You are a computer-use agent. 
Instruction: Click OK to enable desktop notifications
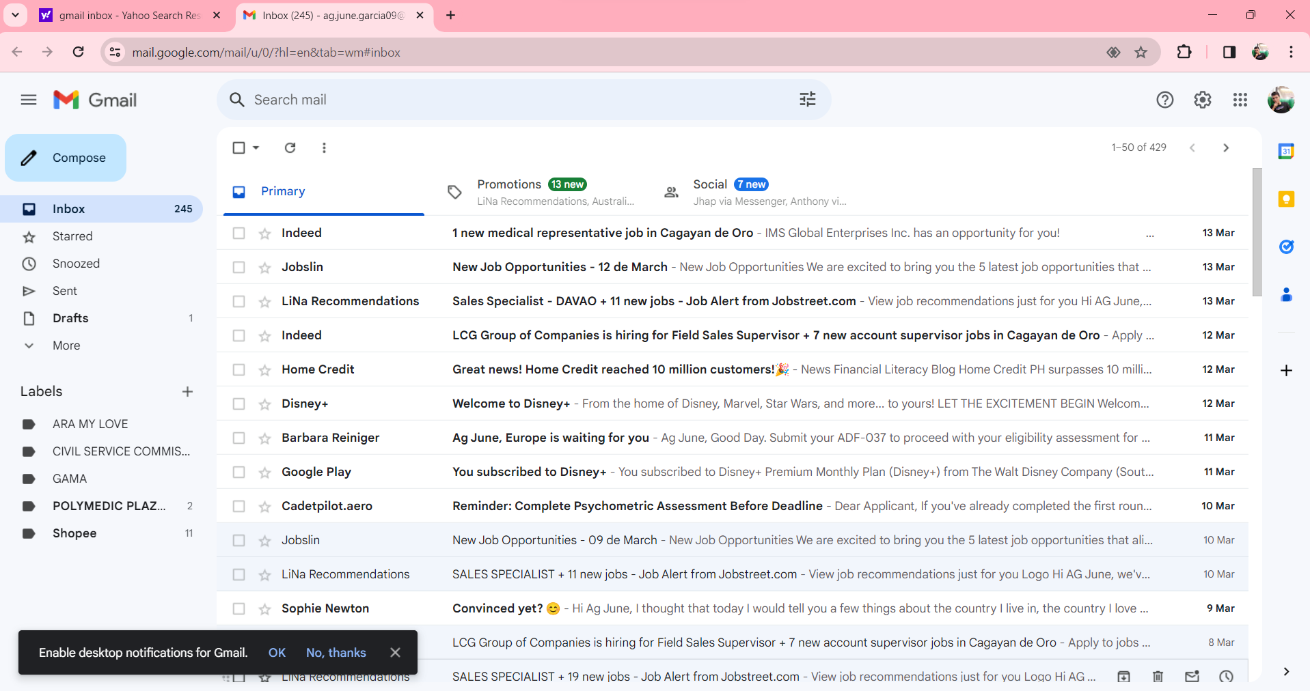pyautogui.click(x=277, y=653)
